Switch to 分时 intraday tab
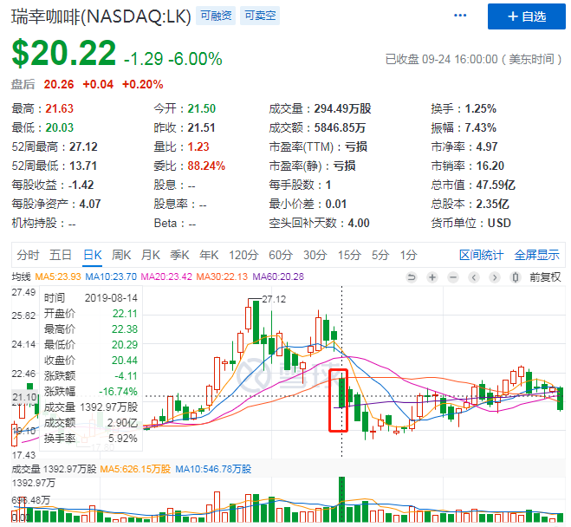Screen dimensions: 571x527 coord(28,255)
